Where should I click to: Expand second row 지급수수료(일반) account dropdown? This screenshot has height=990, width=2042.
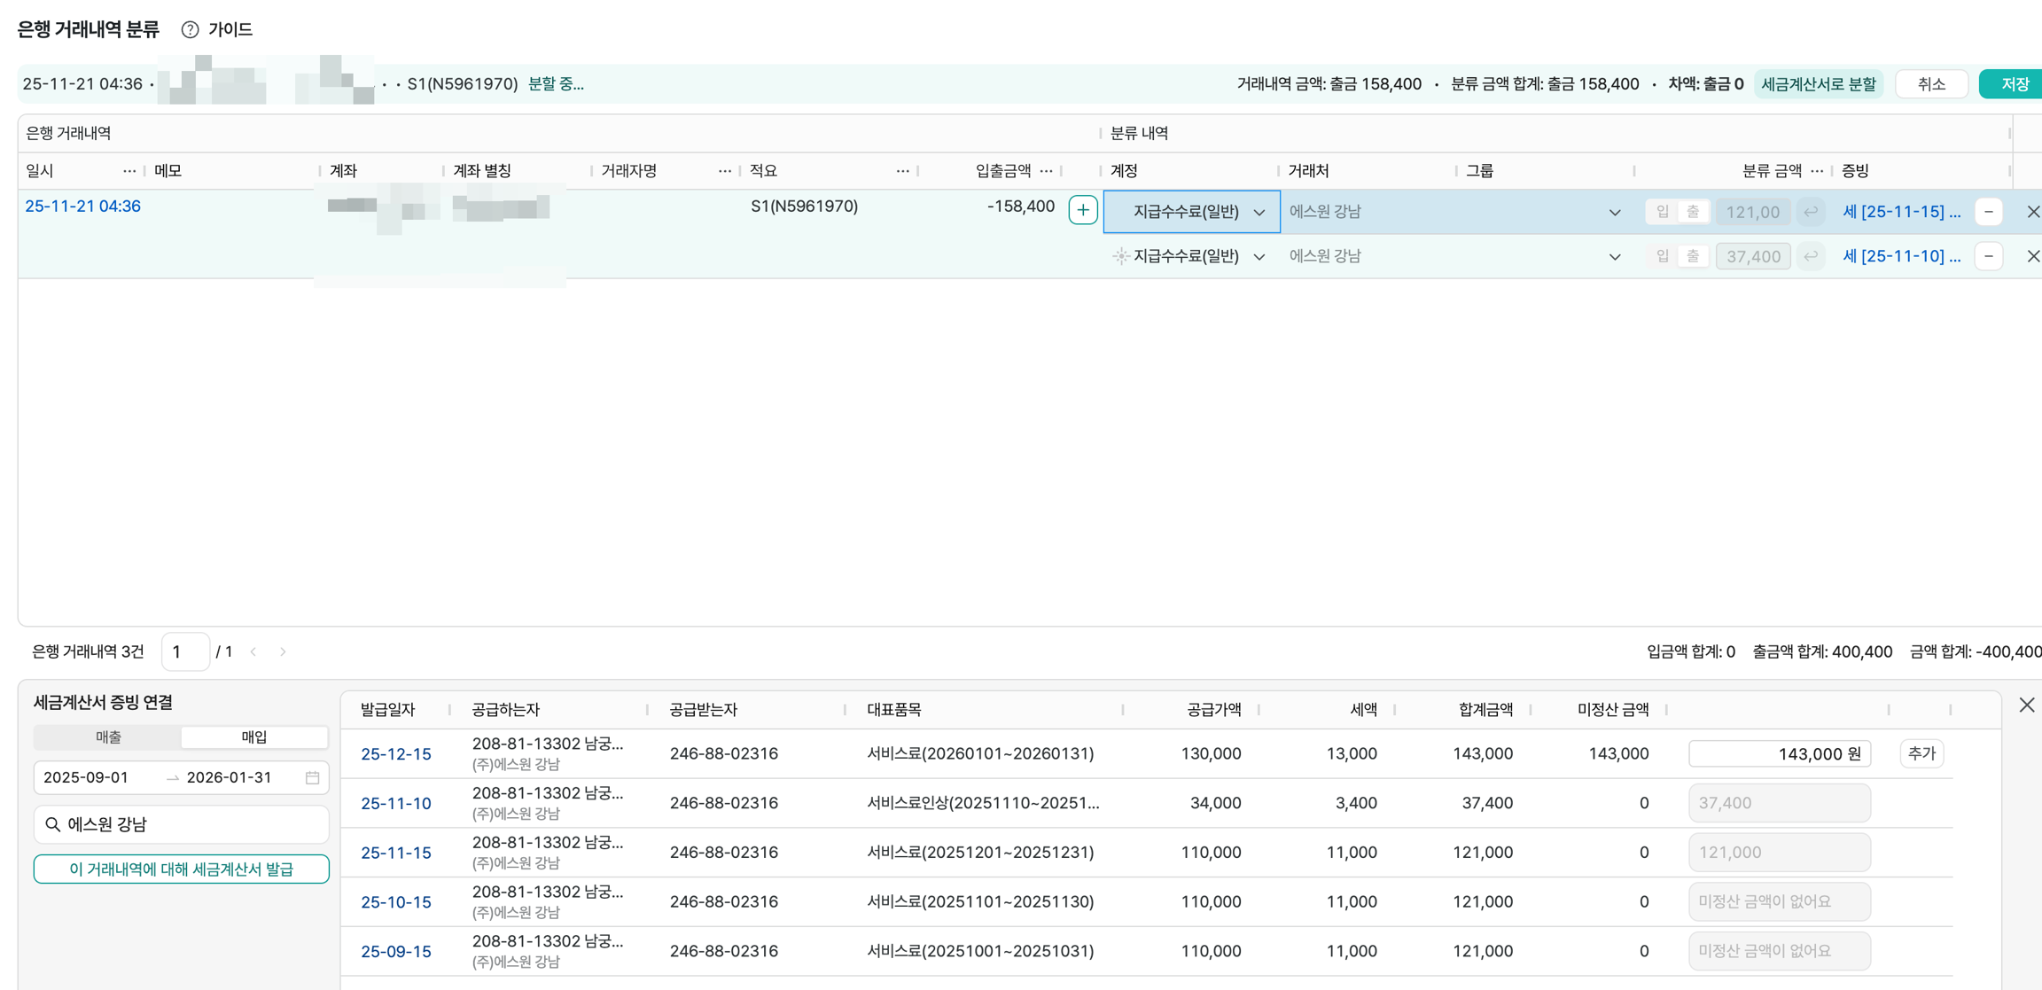point(1259,256)
